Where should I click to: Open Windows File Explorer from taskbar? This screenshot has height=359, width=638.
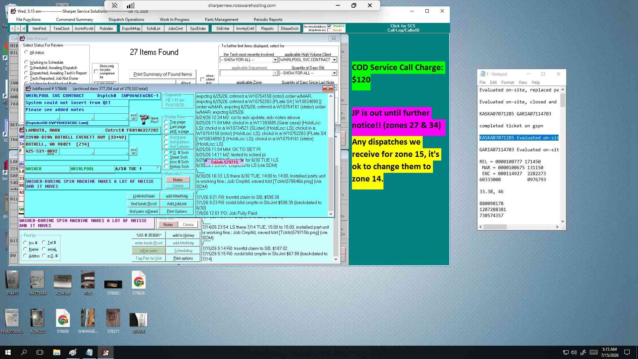pos(56,352)
